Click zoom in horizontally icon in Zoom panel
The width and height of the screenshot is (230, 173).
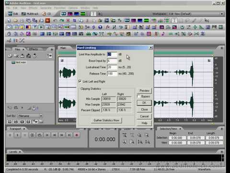tap(125, 136)
